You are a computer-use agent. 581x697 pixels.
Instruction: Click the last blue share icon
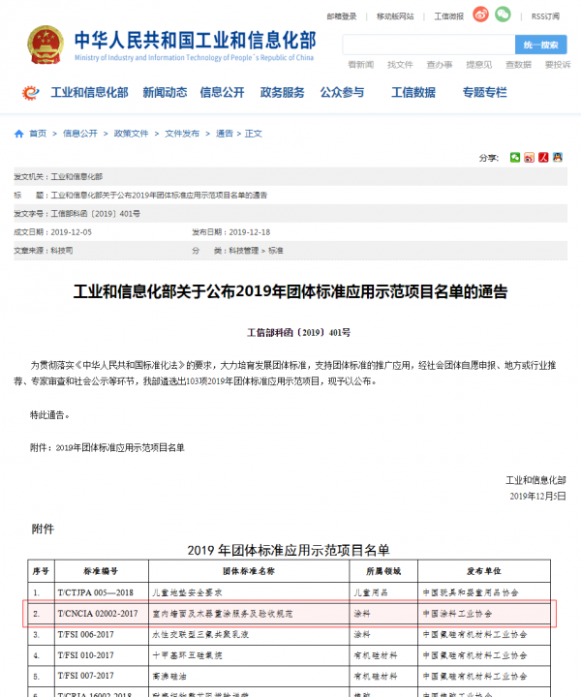[558, 157]
